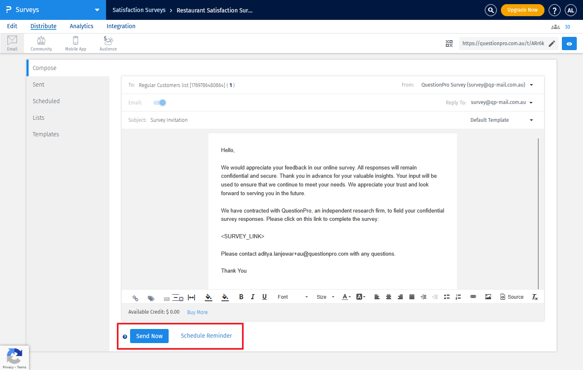
Task: Toggle the Email switch off
Action: [x=160, y=103]
